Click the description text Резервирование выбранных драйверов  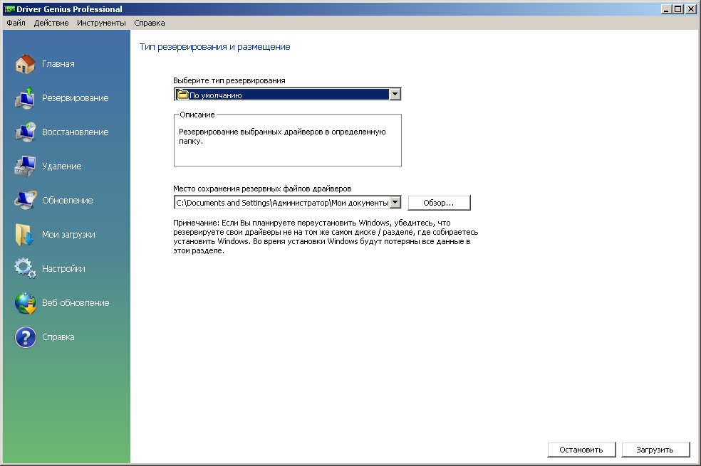(282, 136)
